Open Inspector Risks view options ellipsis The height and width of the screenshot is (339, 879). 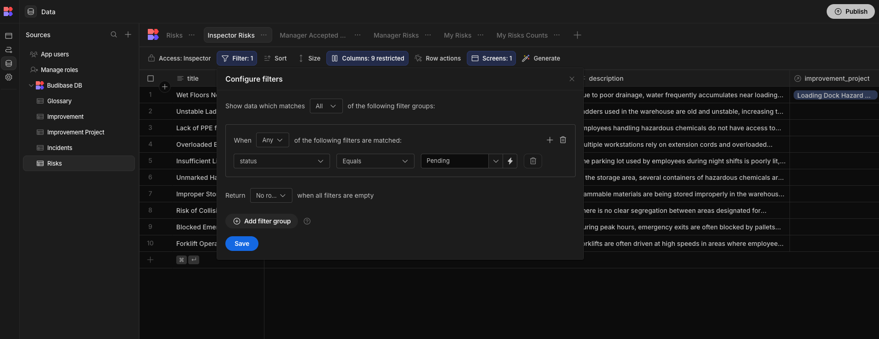point(263,35)
